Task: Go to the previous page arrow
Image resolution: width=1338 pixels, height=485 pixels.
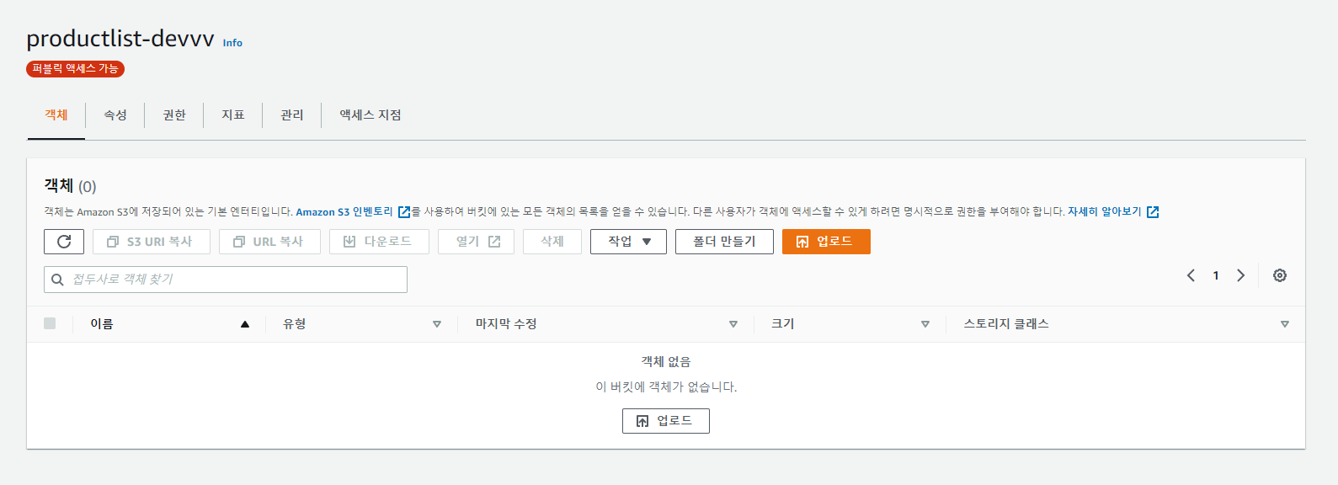Action: click(1191, 275)
